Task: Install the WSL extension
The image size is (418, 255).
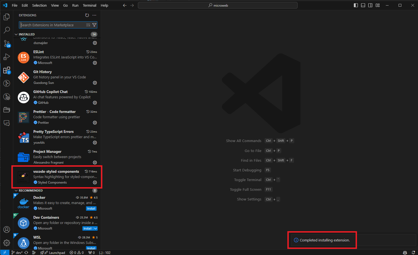Action: pyautogui.click(x=91, y=248)
